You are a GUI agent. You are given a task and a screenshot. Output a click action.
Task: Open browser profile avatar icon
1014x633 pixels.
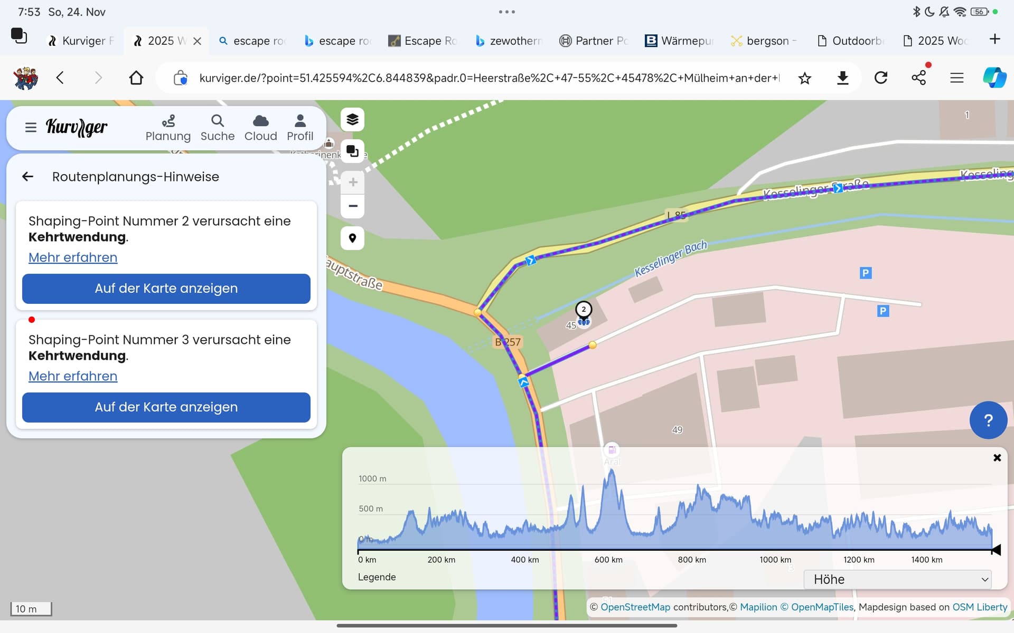25,78
